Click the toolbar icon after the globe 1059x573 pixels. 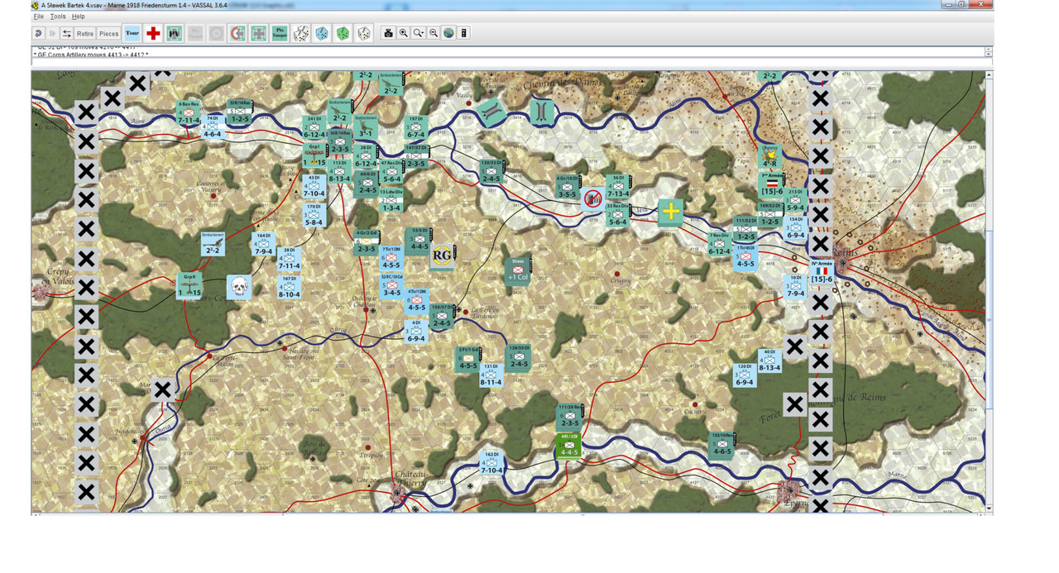(464, 34)
